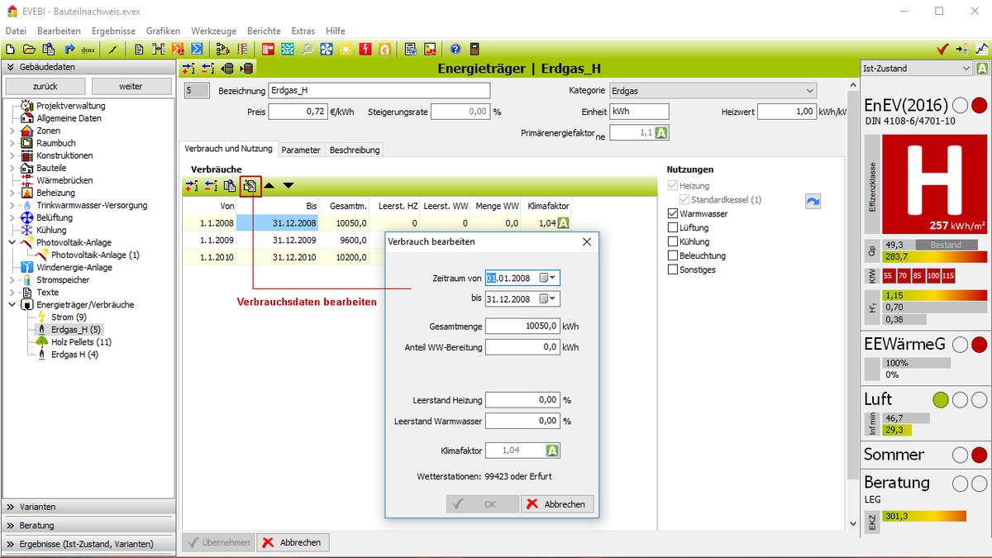Click the line chart icon top right
This screenshot has height=558, width=992.
pos(980,49)
